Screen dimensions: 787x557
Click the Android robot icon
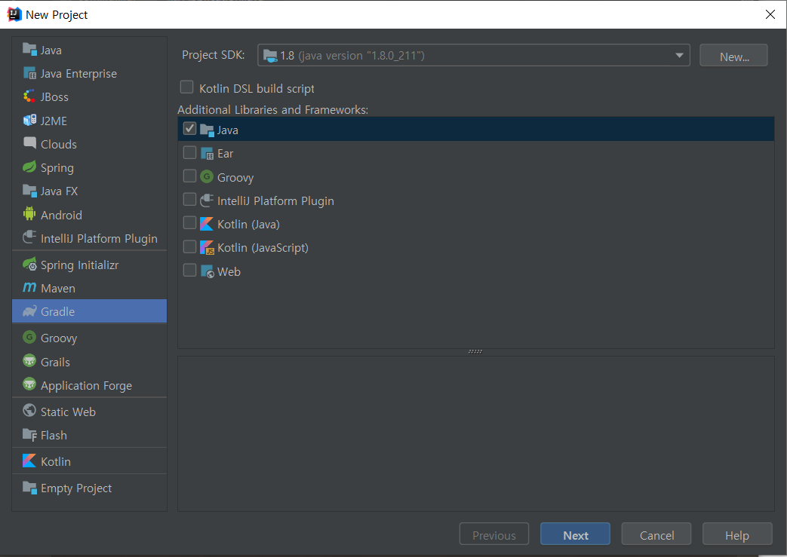[x=29, y=214]
